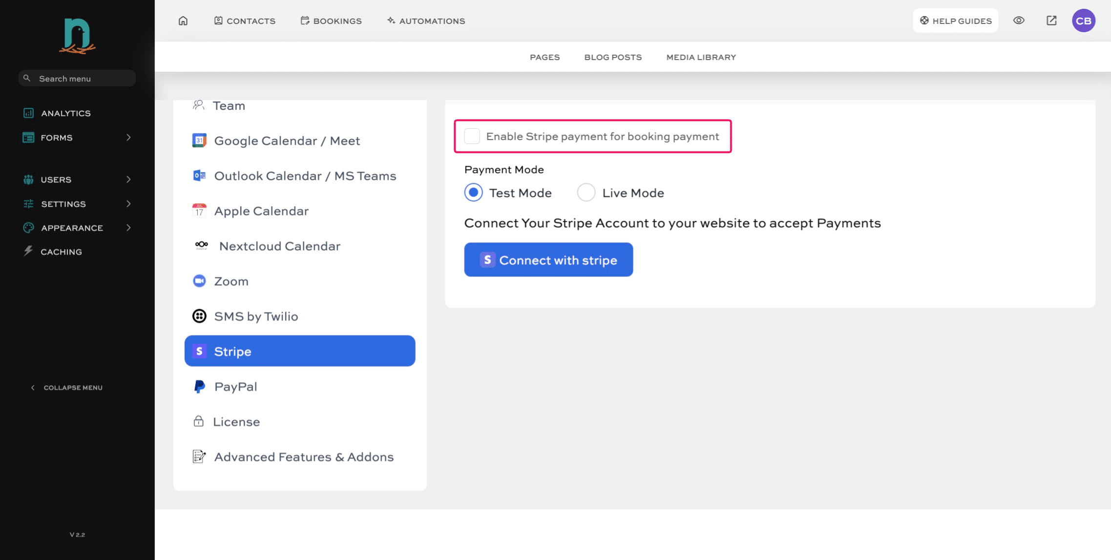Open the Media Library tab

click(701, 57)
